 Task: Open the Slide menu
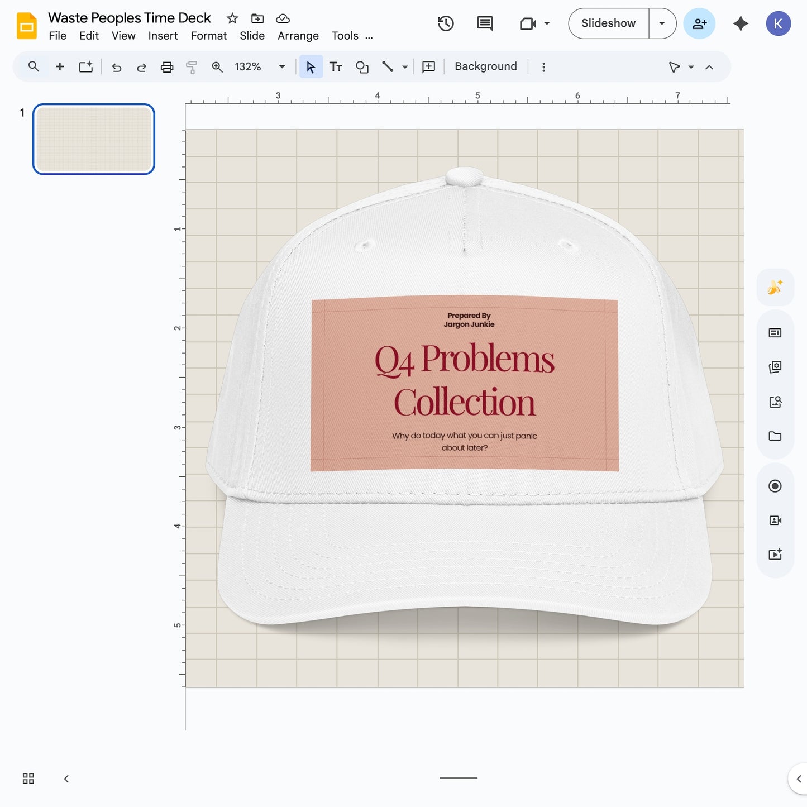point(252,36)
